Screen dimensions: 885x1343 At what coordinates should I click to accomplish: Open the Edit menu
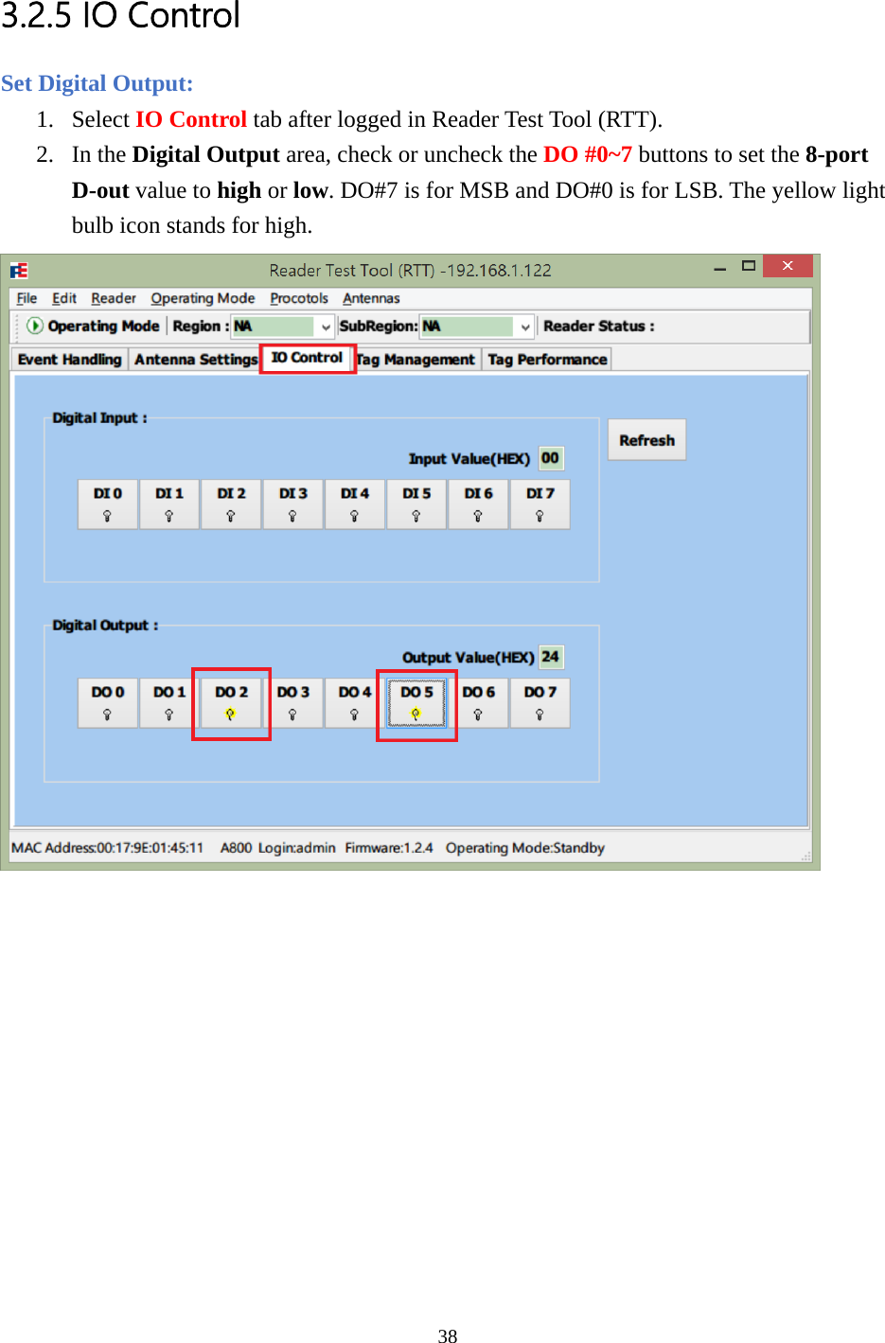(64, 298)
